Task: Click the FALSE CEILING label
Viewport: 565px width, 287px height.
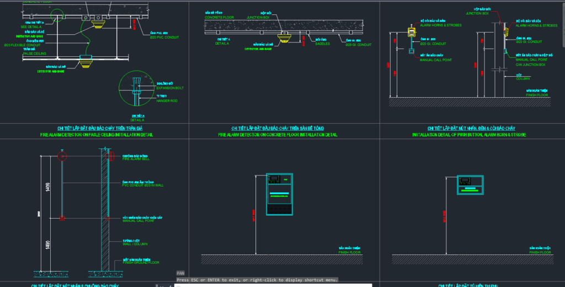Action: (34, 54)
